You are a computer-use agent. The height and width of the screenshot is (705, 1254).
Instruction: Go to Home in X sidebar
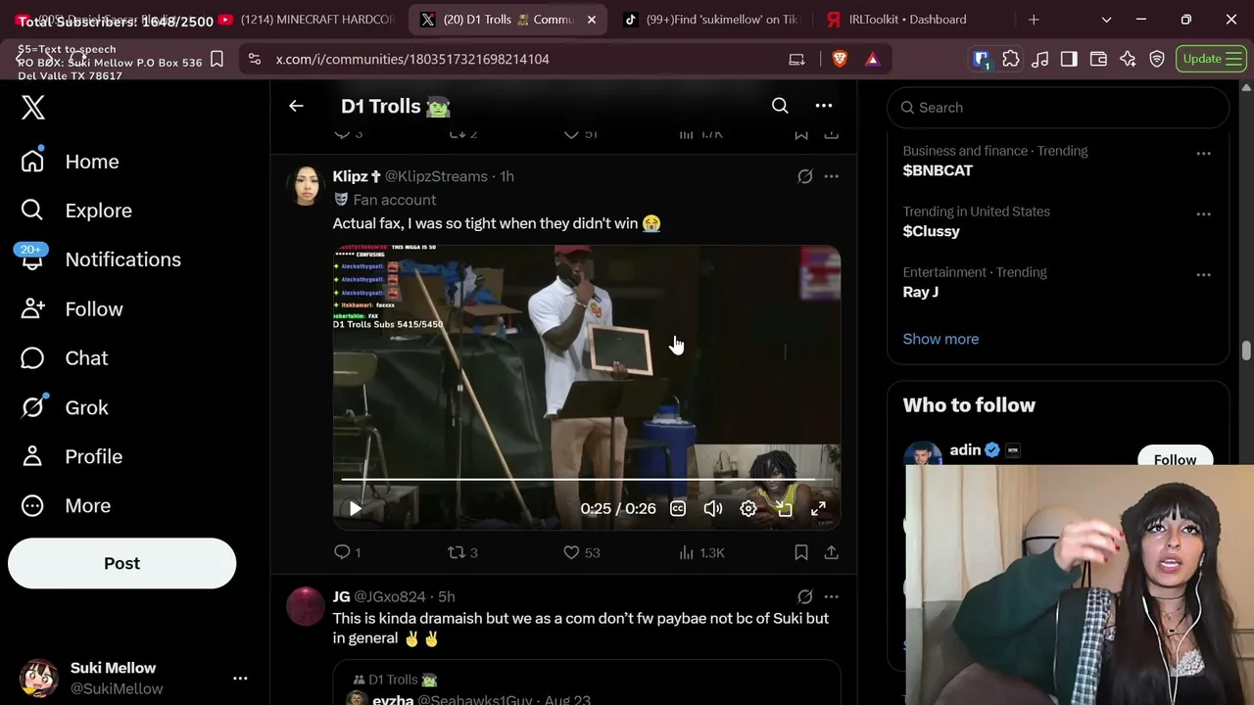[71, 162]
